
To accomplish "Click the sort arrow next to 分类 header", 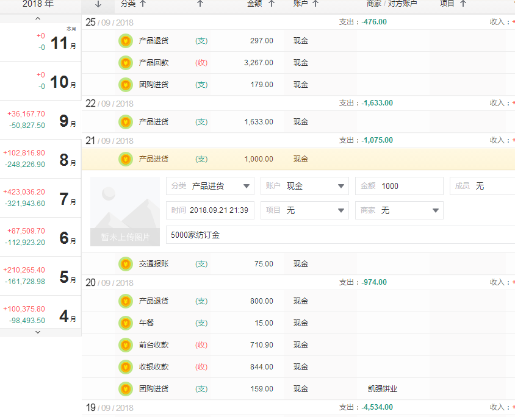I will (x=143, y=4).
